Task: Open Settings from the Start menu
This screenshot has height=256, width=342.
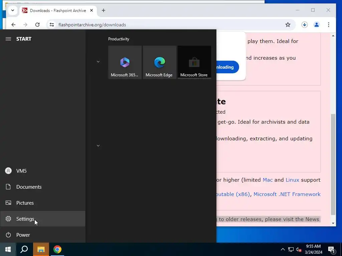Action: coord(42,219)
